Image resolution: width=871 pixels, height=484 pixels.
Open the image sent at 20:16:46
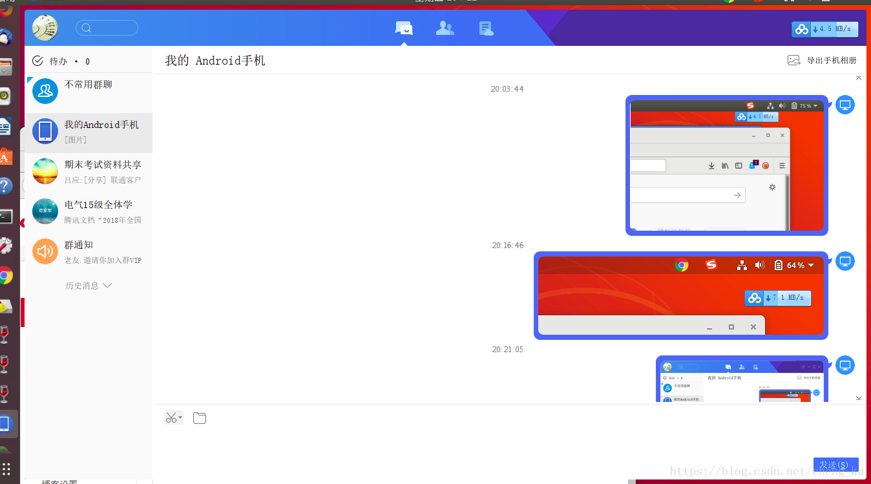(x=681, y=295)
